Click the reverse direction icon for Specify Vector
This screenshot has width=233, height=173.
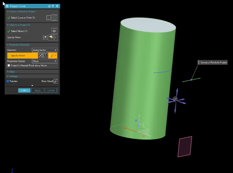click(40, 56)
